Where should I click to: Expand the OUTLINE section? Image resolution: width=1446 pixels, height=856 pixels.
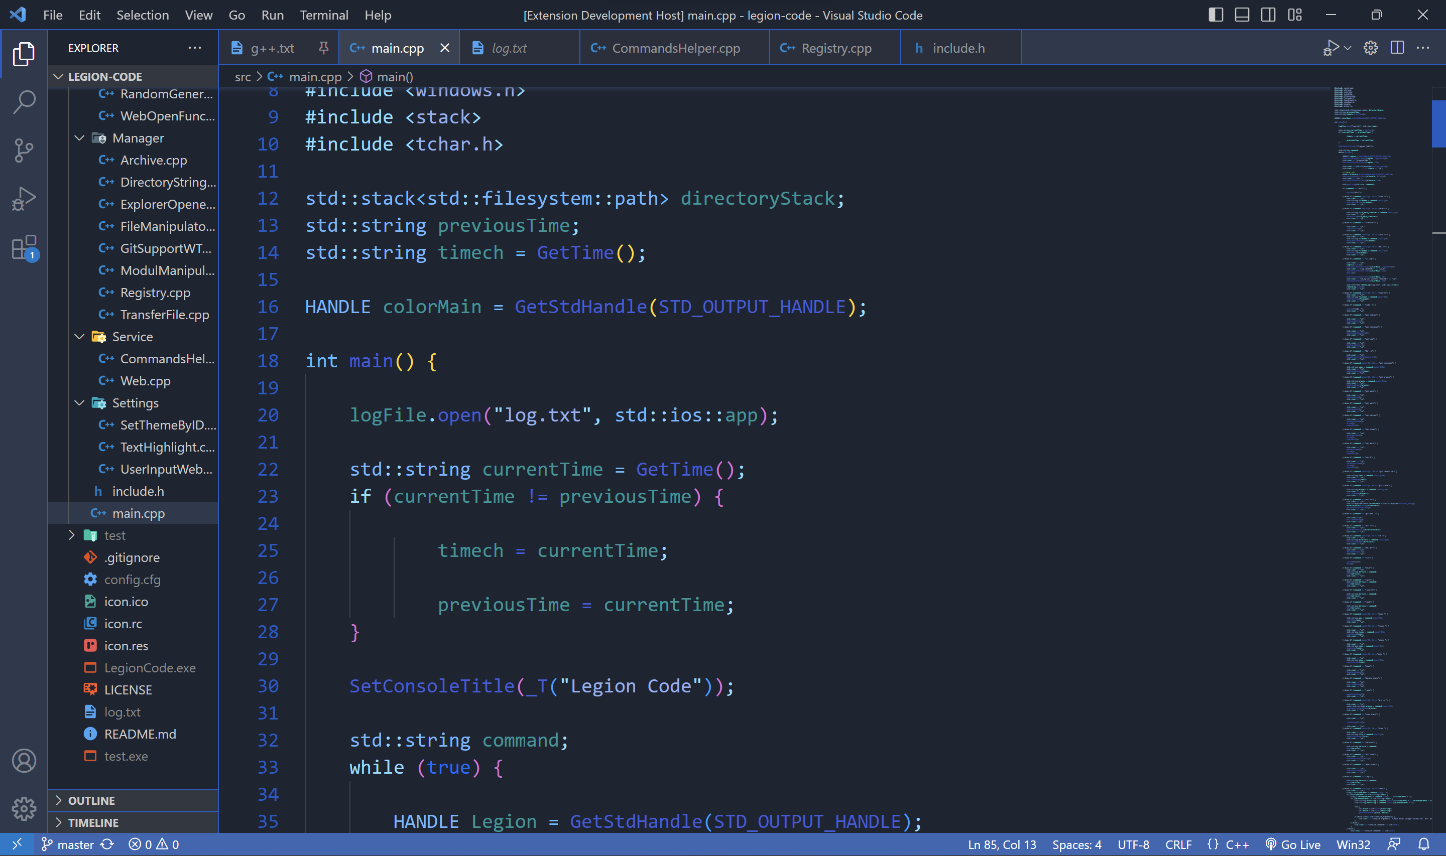[x=91, y=801]
